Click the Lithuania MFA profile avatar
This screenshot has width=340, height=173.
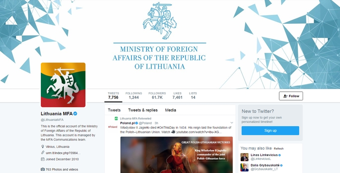(63, 85)
